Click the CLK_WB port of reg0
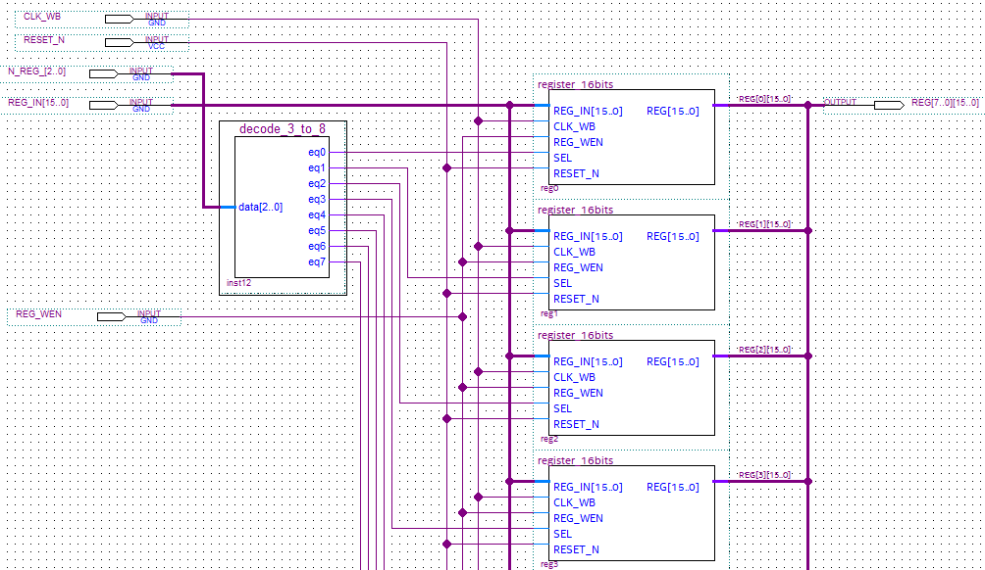The width and height of the screenshot is (985, 570). click(x=574, y=126)
